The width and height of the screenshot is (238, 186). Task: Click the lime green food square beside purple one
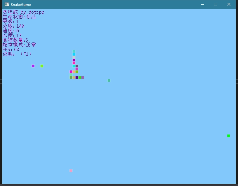click(x=42, y=66)
